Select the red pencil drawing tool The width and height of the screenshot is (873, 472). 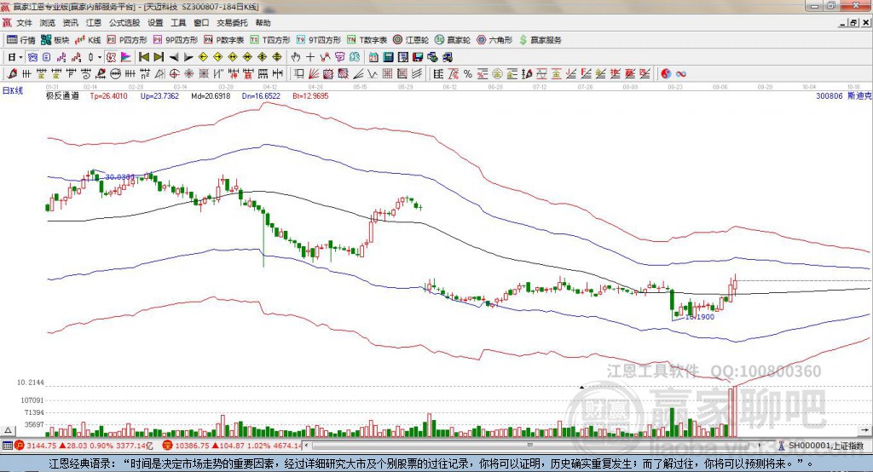[11, 74]
